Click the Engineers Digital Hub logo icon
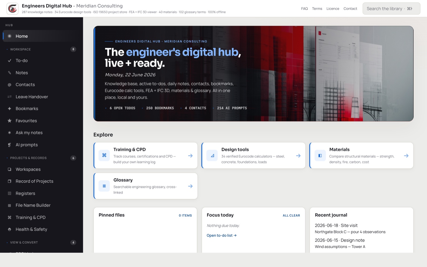Screen dimensions: 427x267 coord(13,9)
